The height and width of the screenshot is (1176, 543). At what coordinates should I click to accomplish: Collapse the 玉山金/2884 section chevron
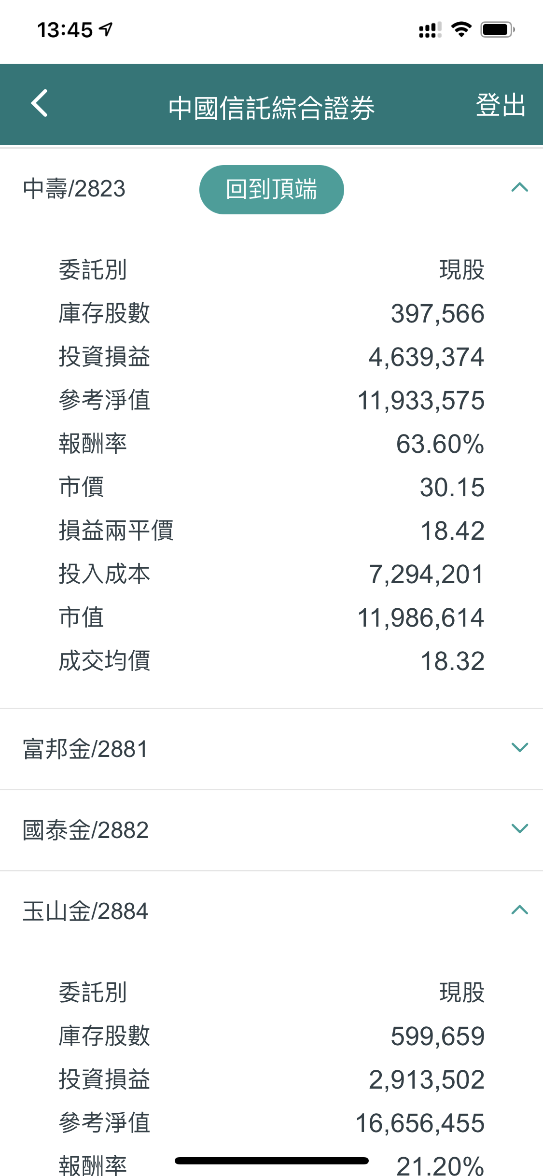[x=519, y=910]
